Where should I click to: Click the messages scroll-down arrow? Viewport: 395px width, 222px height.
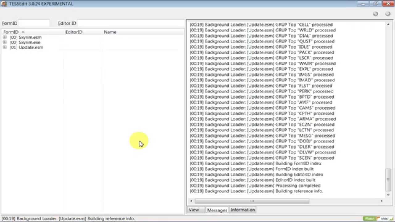coord(388,195)
